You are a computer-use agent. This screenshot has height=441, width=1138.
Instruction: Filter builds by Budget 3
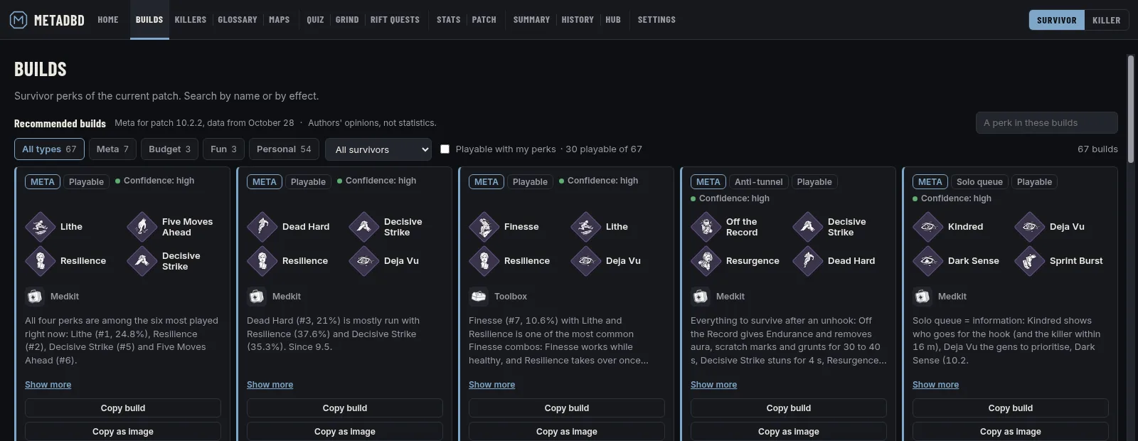(169, 149)
